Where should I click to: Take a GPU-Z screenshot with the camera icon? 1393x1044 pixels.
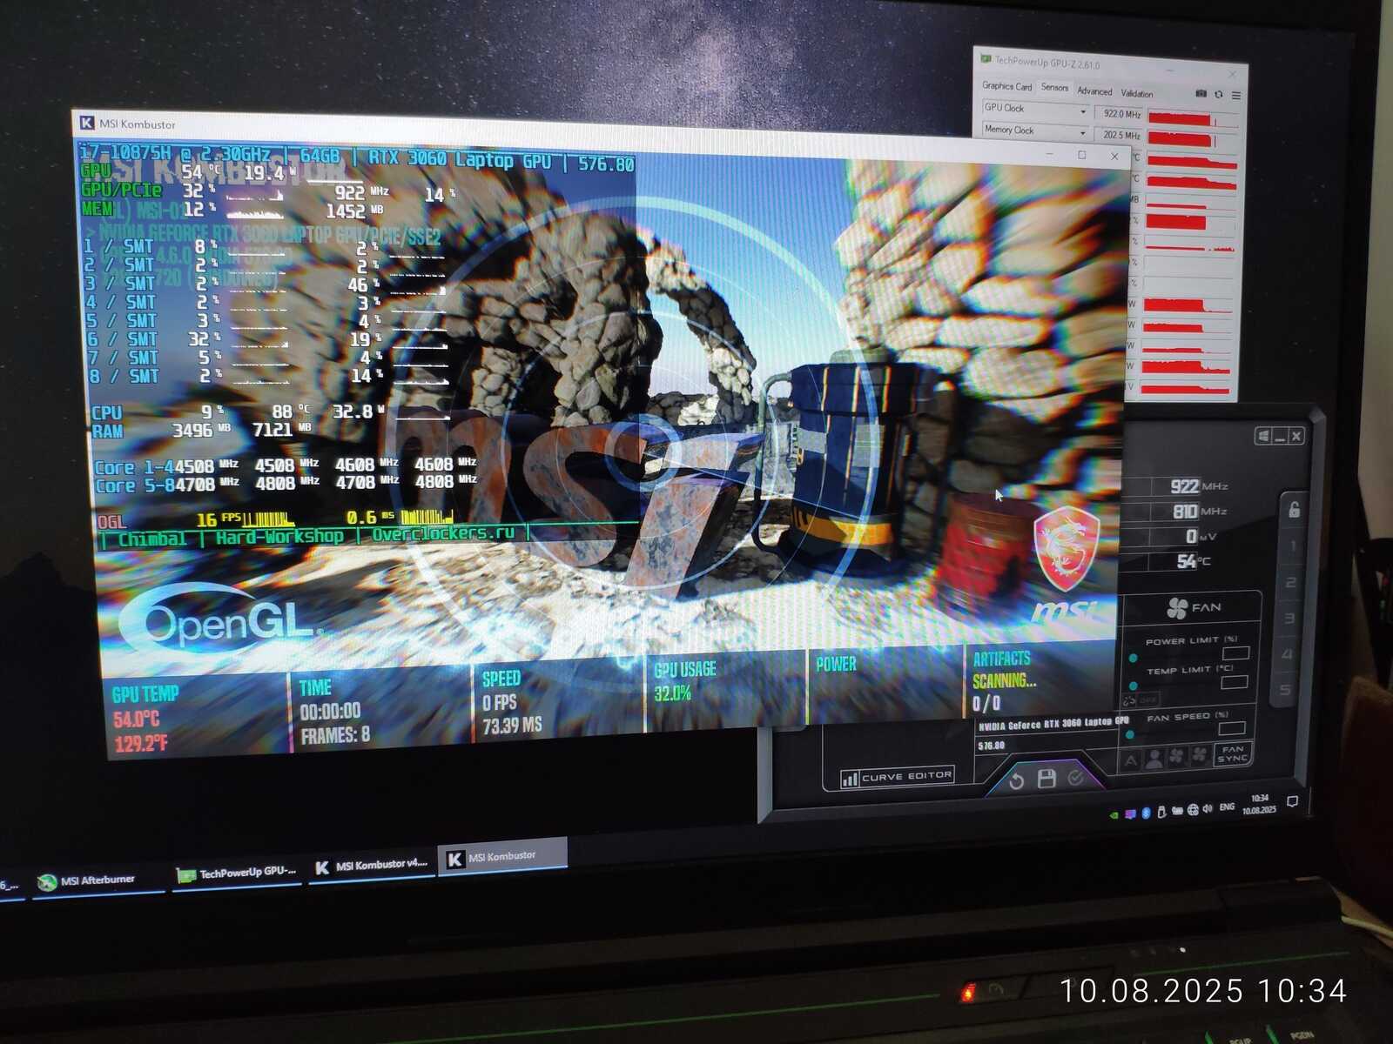1201,94
